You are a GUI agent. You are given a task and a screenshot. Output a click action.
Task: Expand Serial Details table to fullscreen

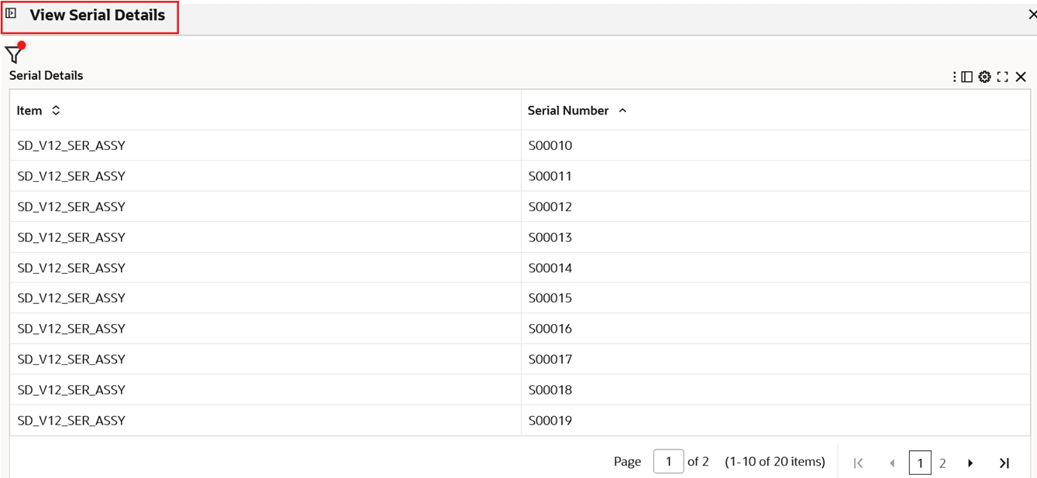[x=1003, y=77]
